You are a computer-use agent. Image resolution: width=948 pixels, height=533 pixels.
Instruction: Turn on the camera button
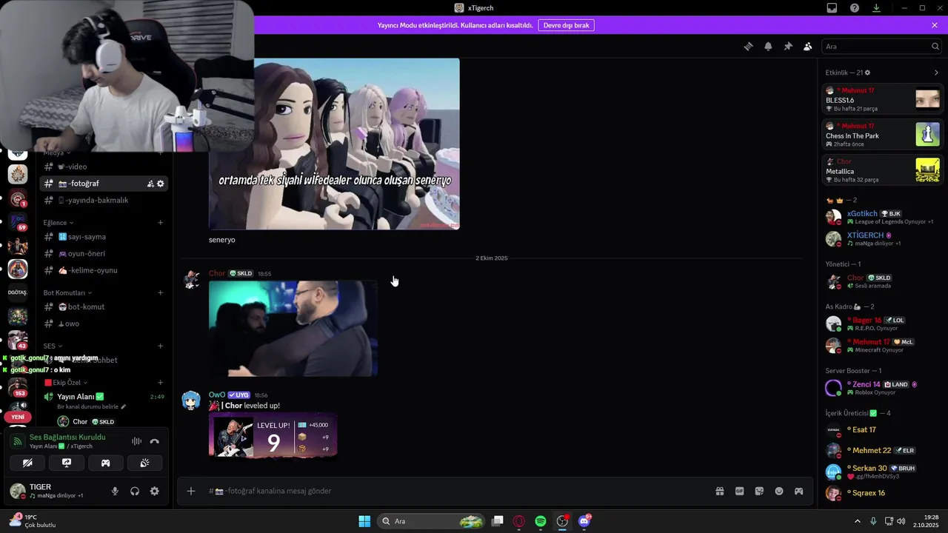click(x=27, y=463)
